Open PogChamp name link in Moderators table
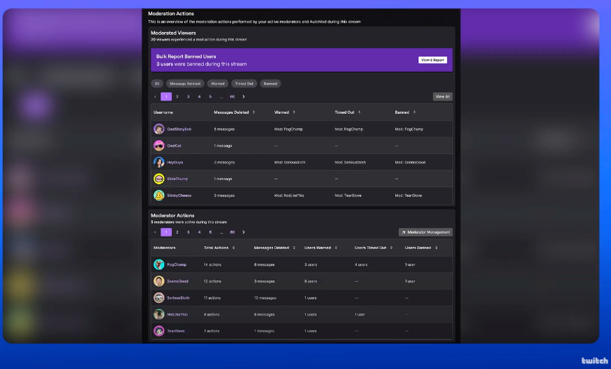Viewport: 611px width, 369px height. 177,264
